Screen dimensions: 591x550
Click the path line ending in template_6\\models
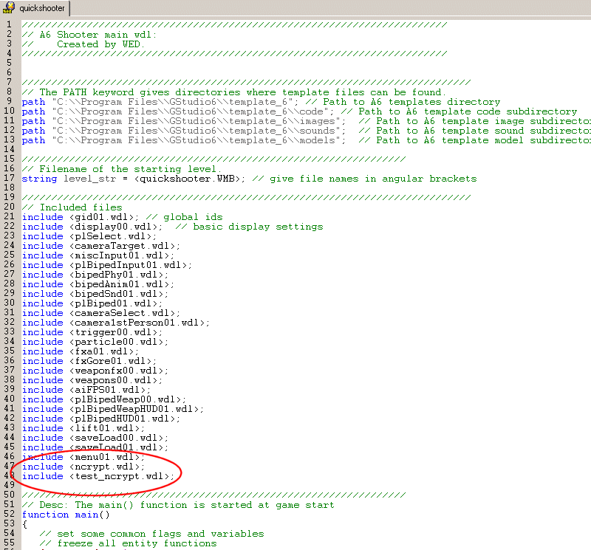pos(307,140)
